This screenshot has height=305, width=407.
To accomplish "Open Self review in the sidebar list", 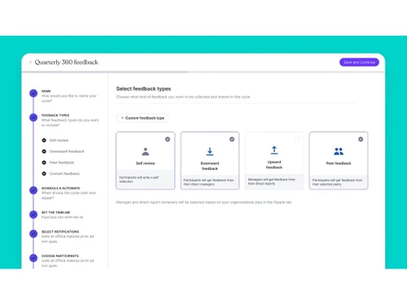I will pyautogui.click(x=59, y=140).
